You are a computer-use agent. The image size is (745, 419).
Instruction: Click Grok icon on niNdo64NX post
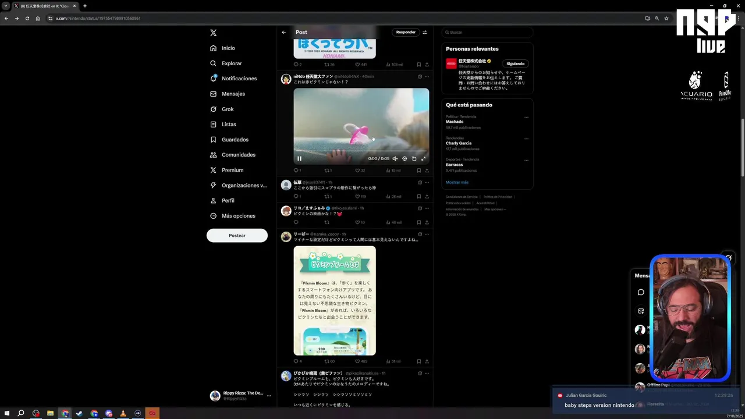(x=420, y=76)
